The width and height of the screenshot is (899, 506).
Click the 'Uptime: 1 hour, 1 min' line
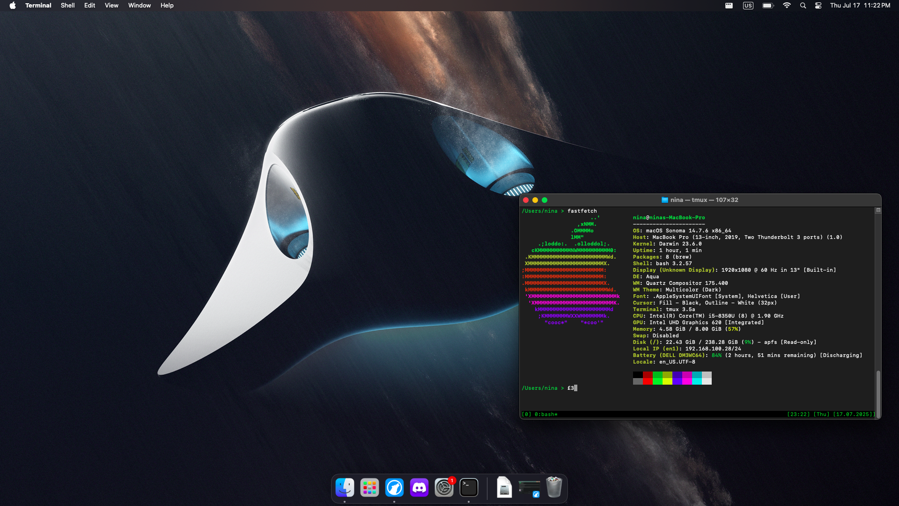667,251
